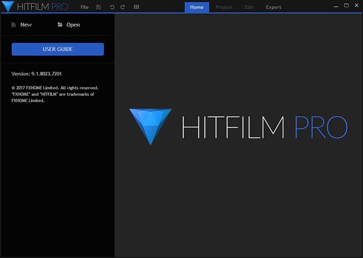Go to the Edit tab

[249, 7]
